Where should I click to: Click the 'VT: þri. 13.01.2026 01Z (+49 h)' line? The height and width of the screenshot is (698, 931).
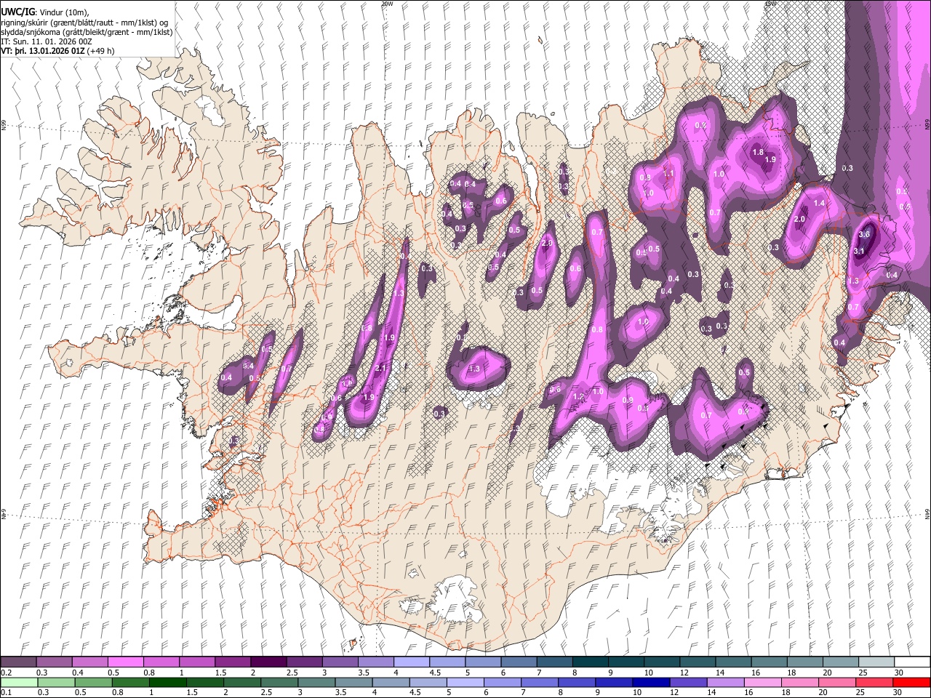point(57,51)
